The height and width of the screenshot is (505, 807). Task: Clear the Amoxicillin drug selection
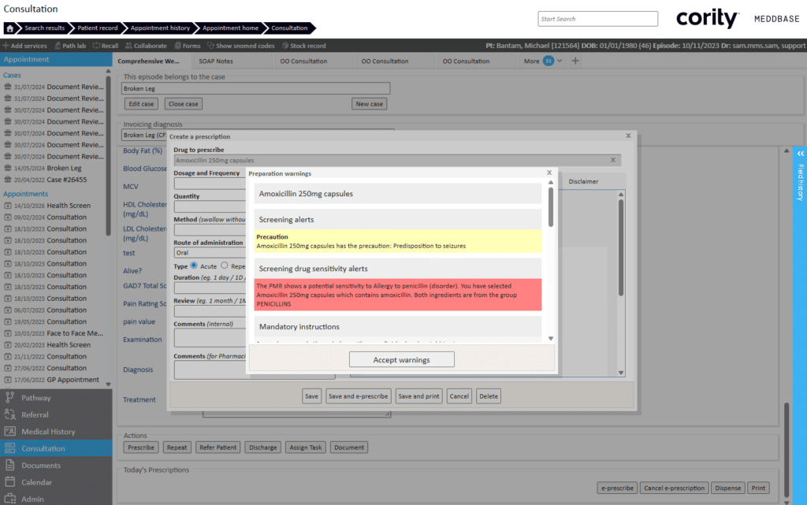[x=613, y=160]
